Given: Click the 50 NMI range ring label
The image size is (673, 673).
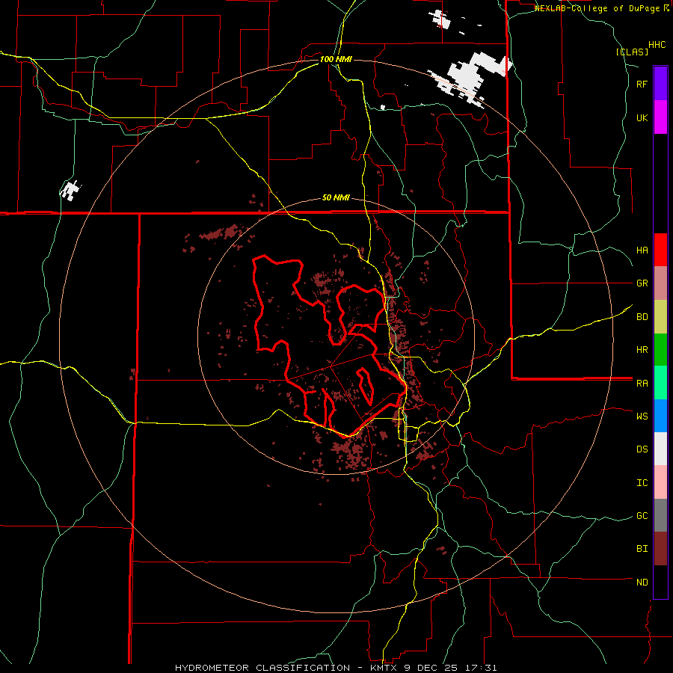Looking at the screenshot, I should [336, 197].
